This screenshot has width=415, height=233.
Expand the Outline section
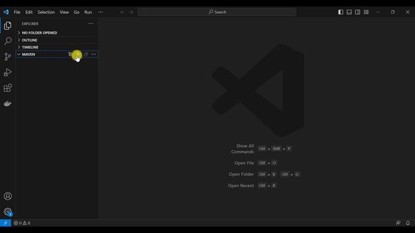[57, 40]
